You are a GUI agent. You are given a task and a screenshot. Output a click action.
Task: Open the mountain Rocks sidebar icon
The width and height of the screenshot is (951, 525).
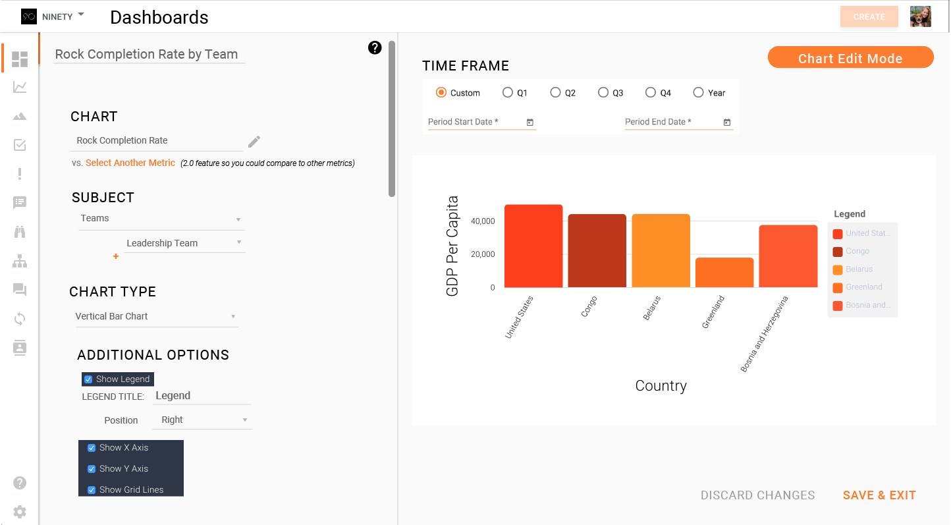click(20, 117)
